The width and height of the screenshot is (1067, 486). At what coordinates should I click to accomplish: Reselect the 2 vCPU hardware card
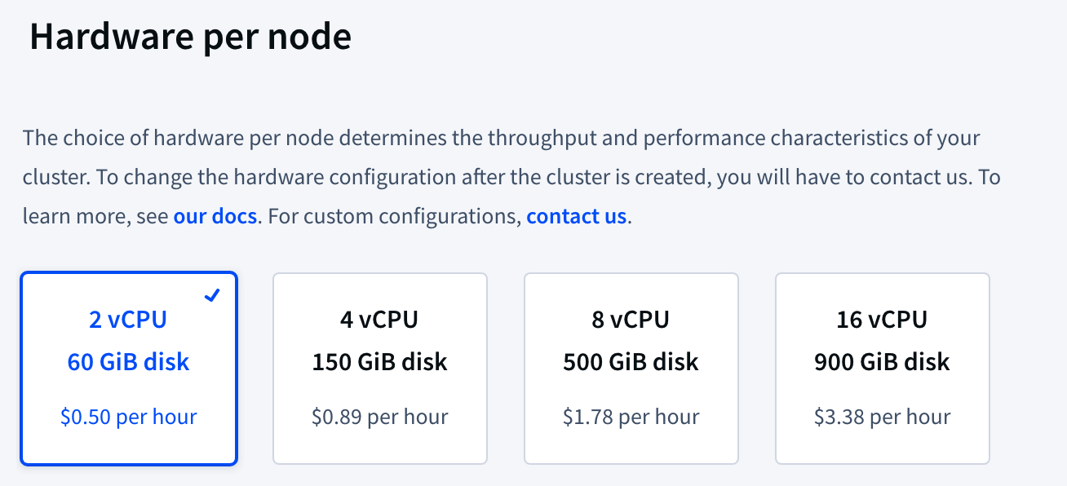pos(128,368)
